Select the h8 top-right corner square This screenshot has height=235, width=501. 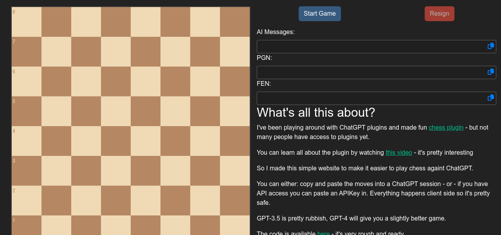[x=235, y=22]
